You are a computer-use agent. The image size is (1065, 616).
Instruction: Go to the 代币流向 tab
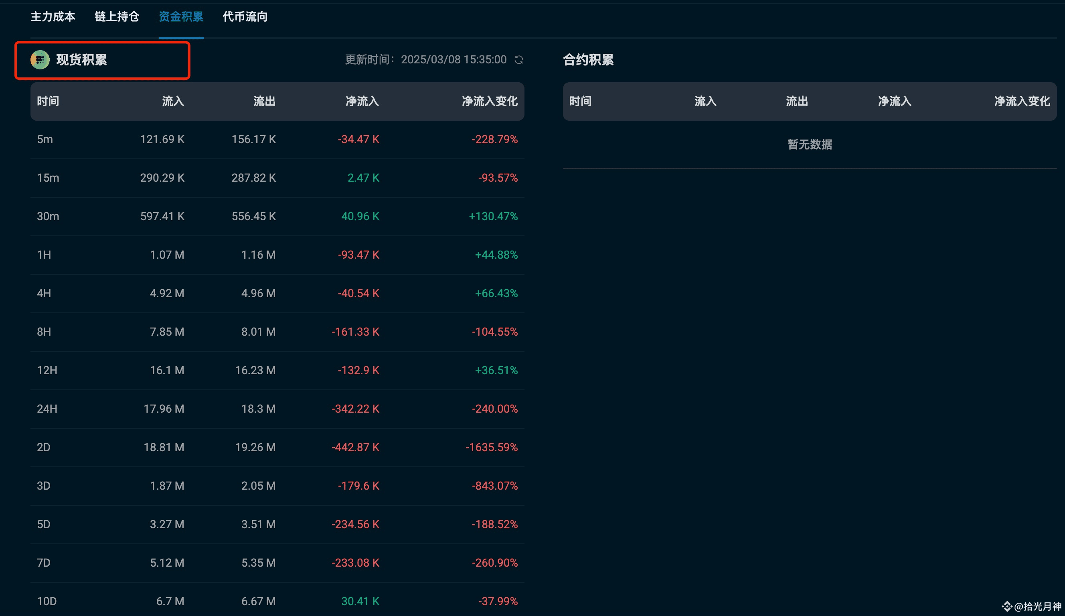tap(245, 16)
